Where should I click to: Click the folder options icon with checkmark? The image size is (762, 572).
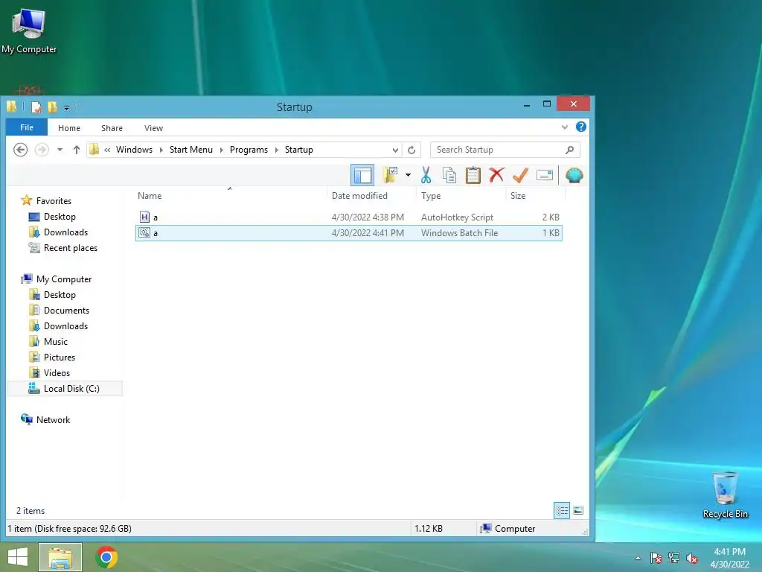(x=390, y=175)
